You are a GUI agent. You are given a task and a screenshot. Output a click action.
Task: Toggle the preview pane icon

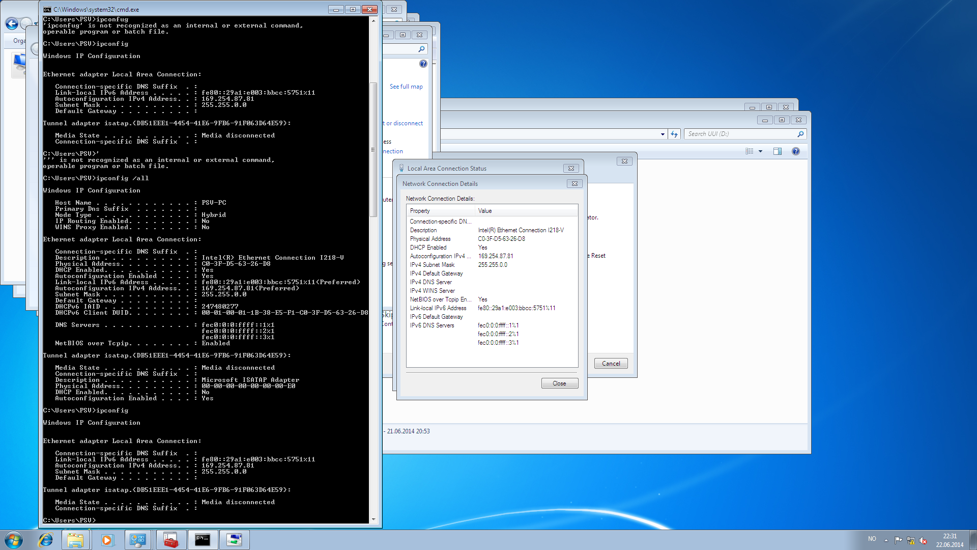click(777, 151)
